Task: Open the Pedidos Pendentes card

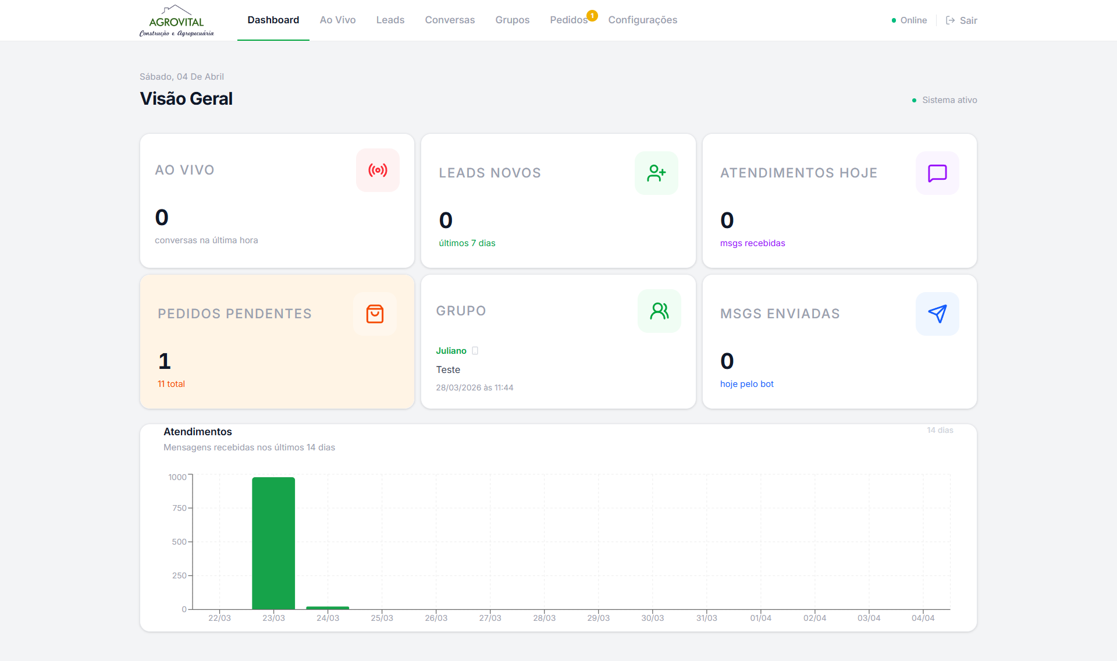Action: tap(277, 342)
